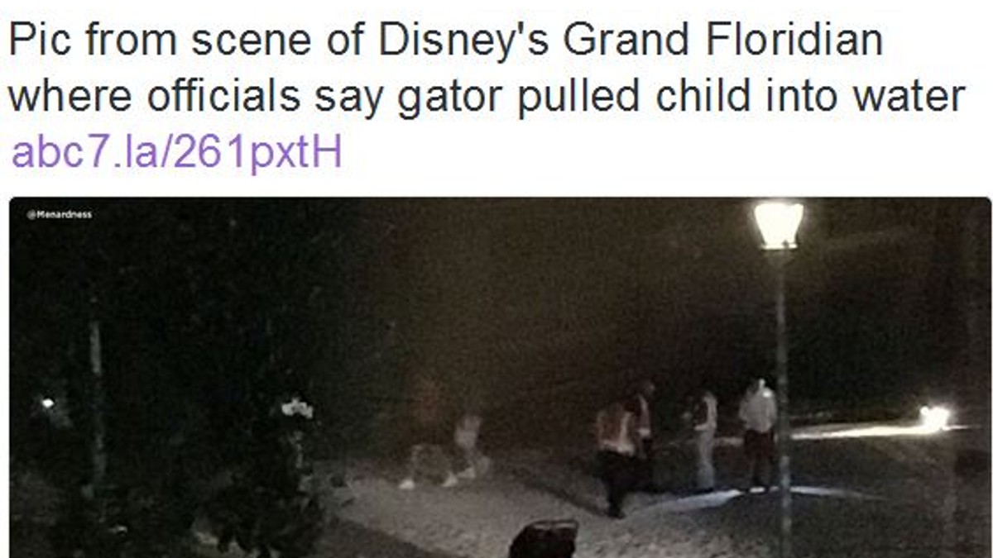Click the dark stroller-like object at the photo's bottom

coord(543,539)
